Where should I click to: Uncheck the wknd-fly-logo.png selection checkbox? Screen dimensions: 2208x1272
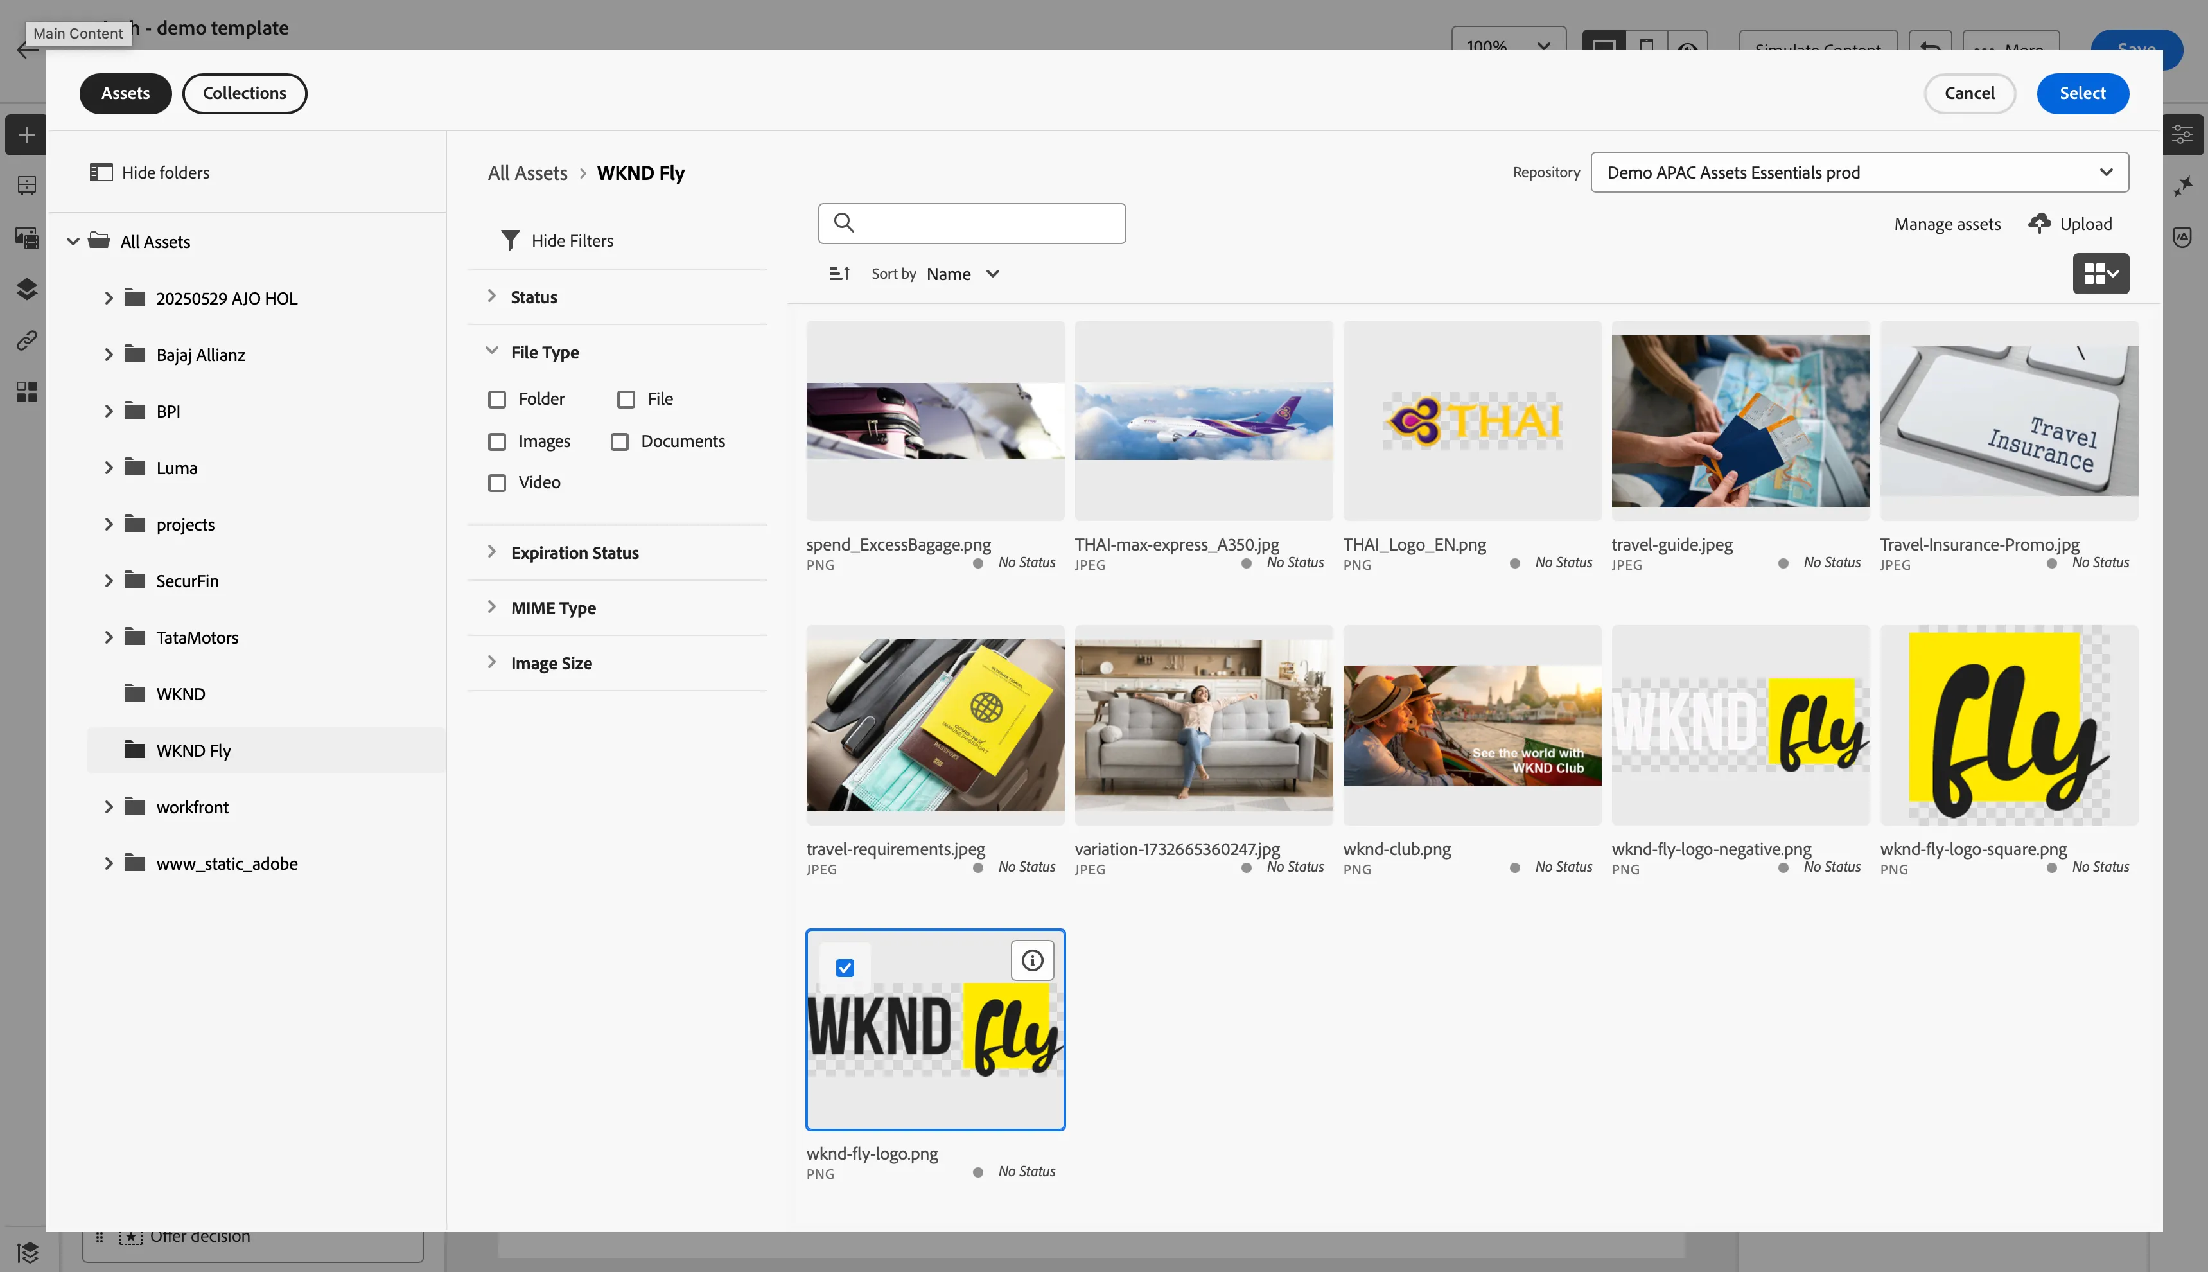(845, 968)
